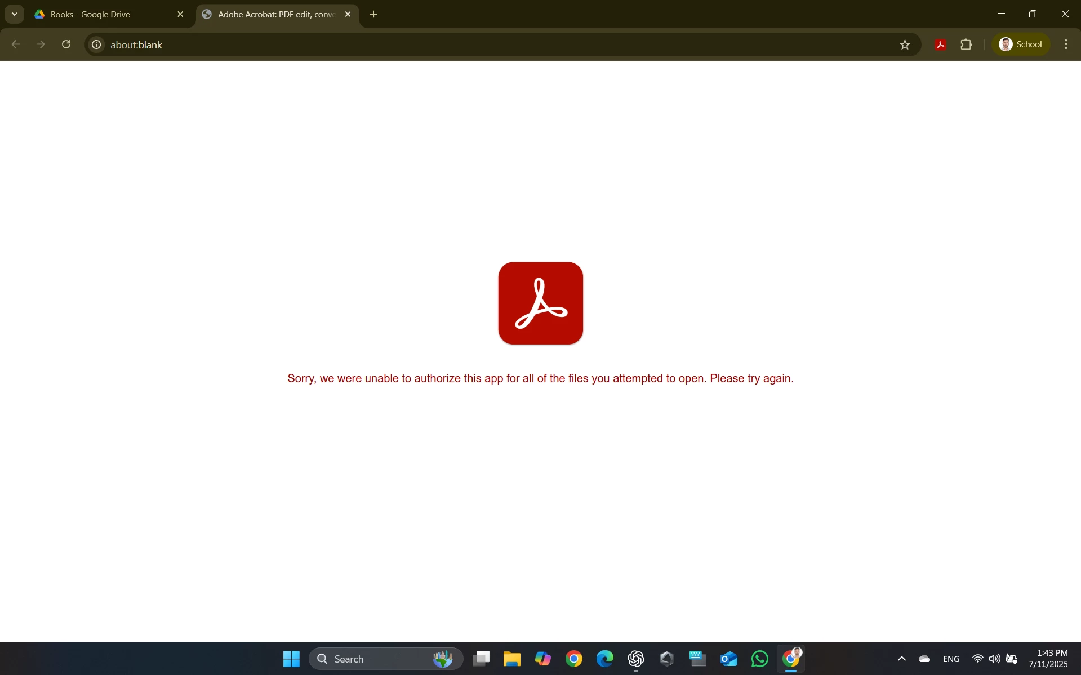Close the Adobe Acrobat tab
1081x675 pixels.
click(348, 15)
